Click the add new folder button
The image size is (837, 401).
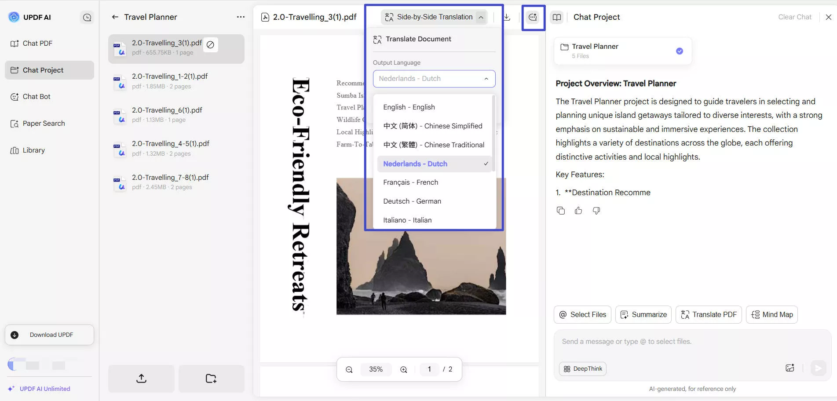click(x=211, y=379)
